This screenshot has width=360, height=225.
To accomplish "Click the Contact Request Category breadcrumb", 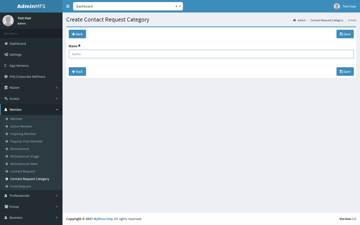I will coord(327,20).
